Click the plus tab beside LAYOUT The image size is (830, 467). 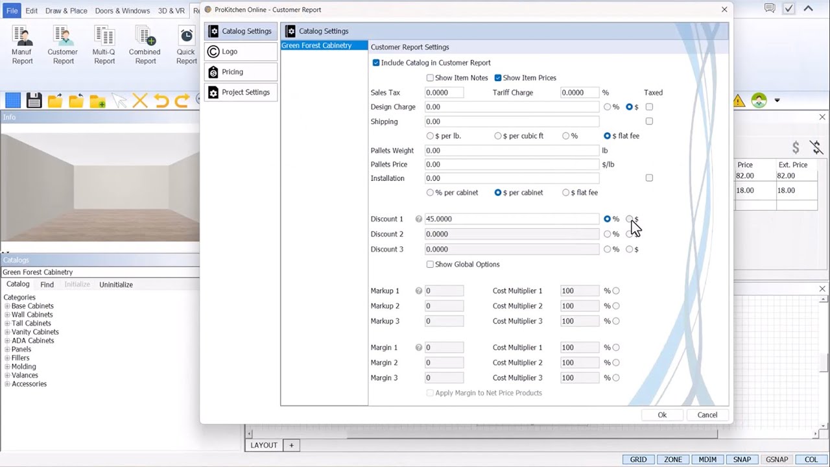[x=291, y=445]
